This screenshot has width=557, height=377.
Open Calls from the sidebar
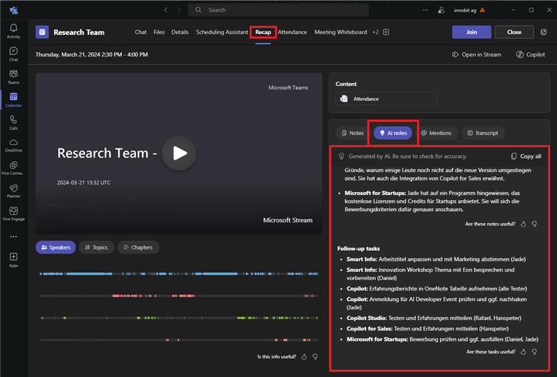[13, 123]
